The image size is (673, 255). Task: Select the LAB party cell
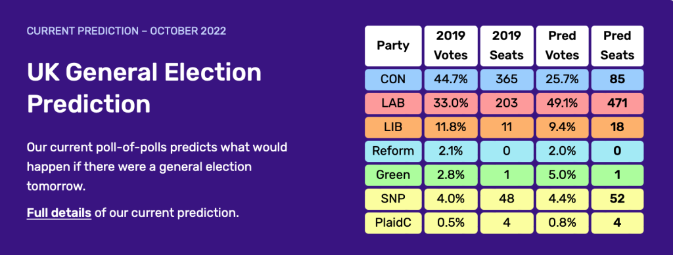[393, 104]
